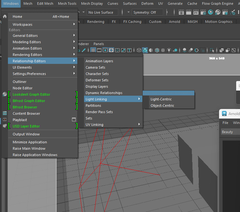Select Display Layers relationship editor

(x=113, y=86)
